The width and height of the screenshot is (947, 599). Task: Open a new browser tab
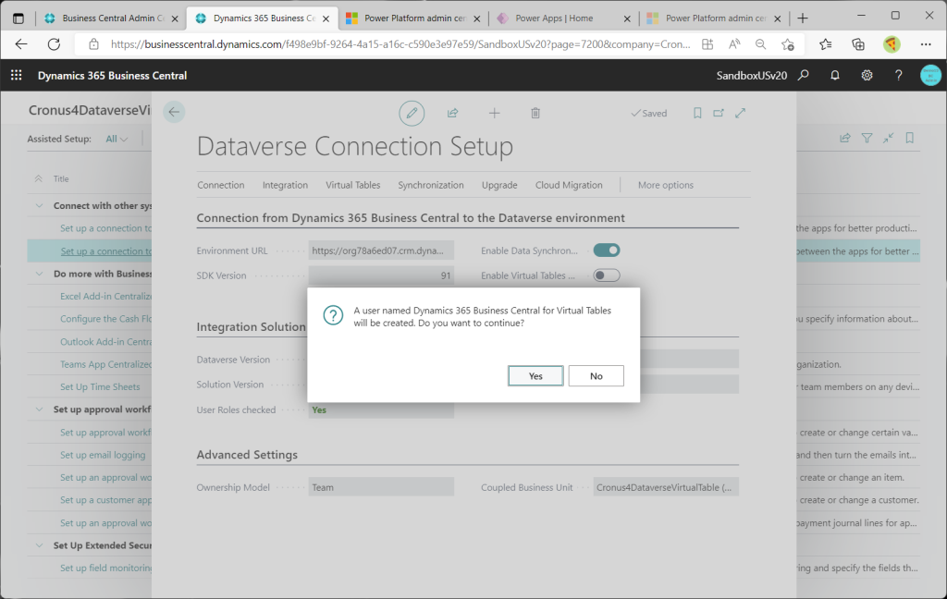point(803,18)
